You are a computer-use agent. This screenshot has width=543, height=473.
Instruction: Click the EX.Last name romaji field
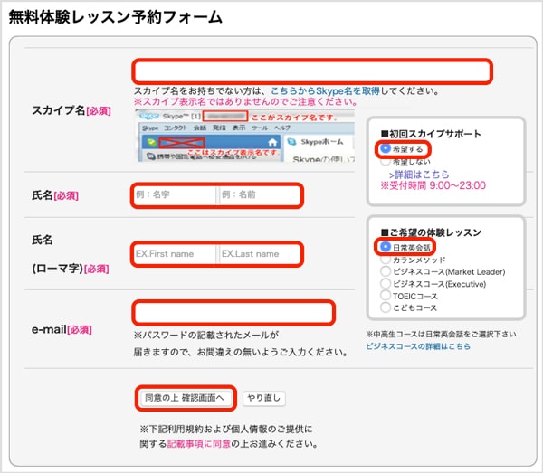click(259, 254)
